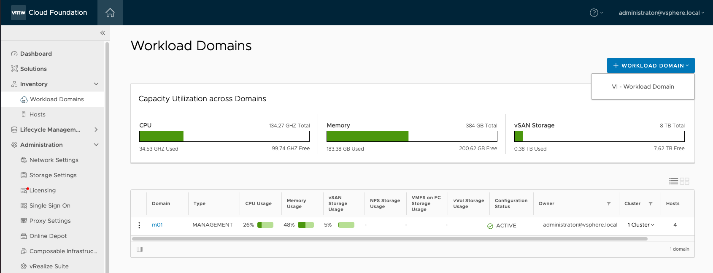Click the '1 domain' footer text

click(x=680, y=249)
